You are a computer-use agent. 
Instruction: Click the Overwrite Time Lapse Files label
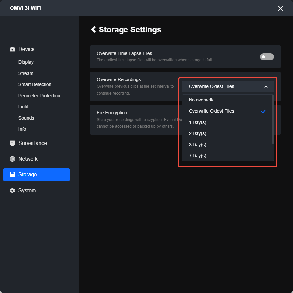pos(124,53)
